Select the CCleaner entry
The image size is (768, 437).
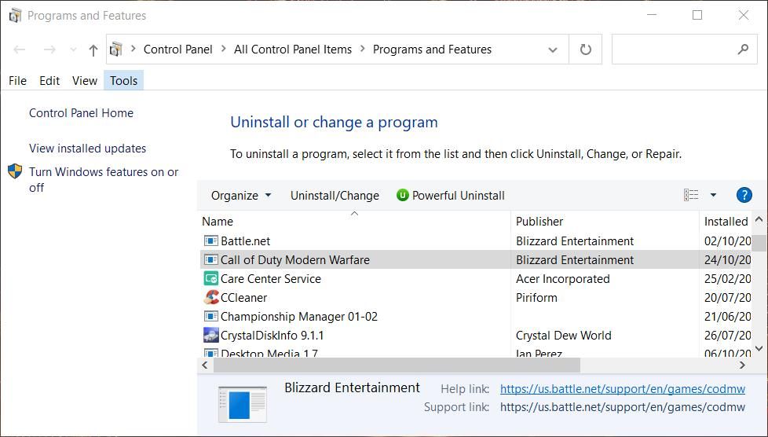tap(476, 297)
